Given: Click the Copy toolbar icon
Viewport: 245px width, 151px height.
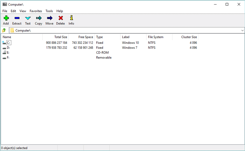Looking at the screenshot, I should [38, 18].
